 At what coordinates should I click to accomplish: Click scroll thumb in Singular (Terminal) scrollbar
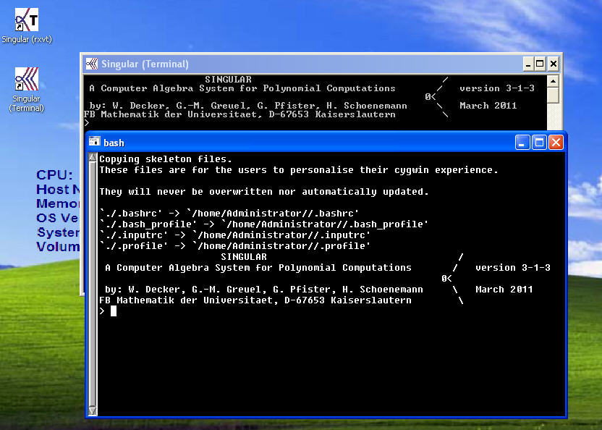[553, 96]
